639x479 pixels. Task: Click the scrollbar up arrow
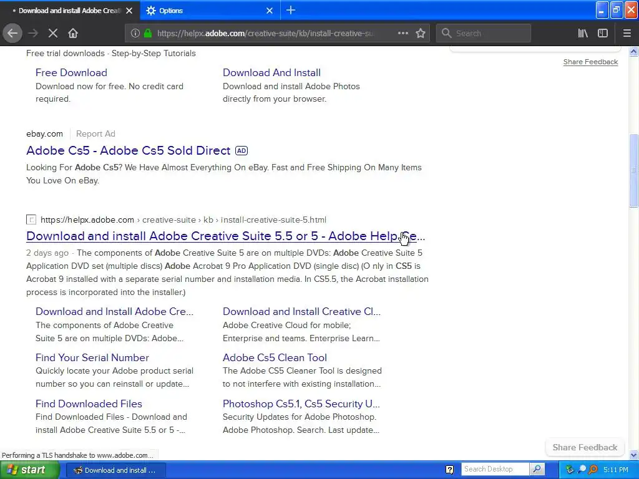[634, 51]
